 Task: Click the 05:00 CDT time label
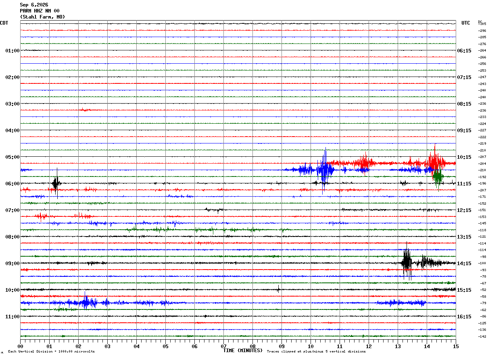pyautogui.click(x=13, y=157)
